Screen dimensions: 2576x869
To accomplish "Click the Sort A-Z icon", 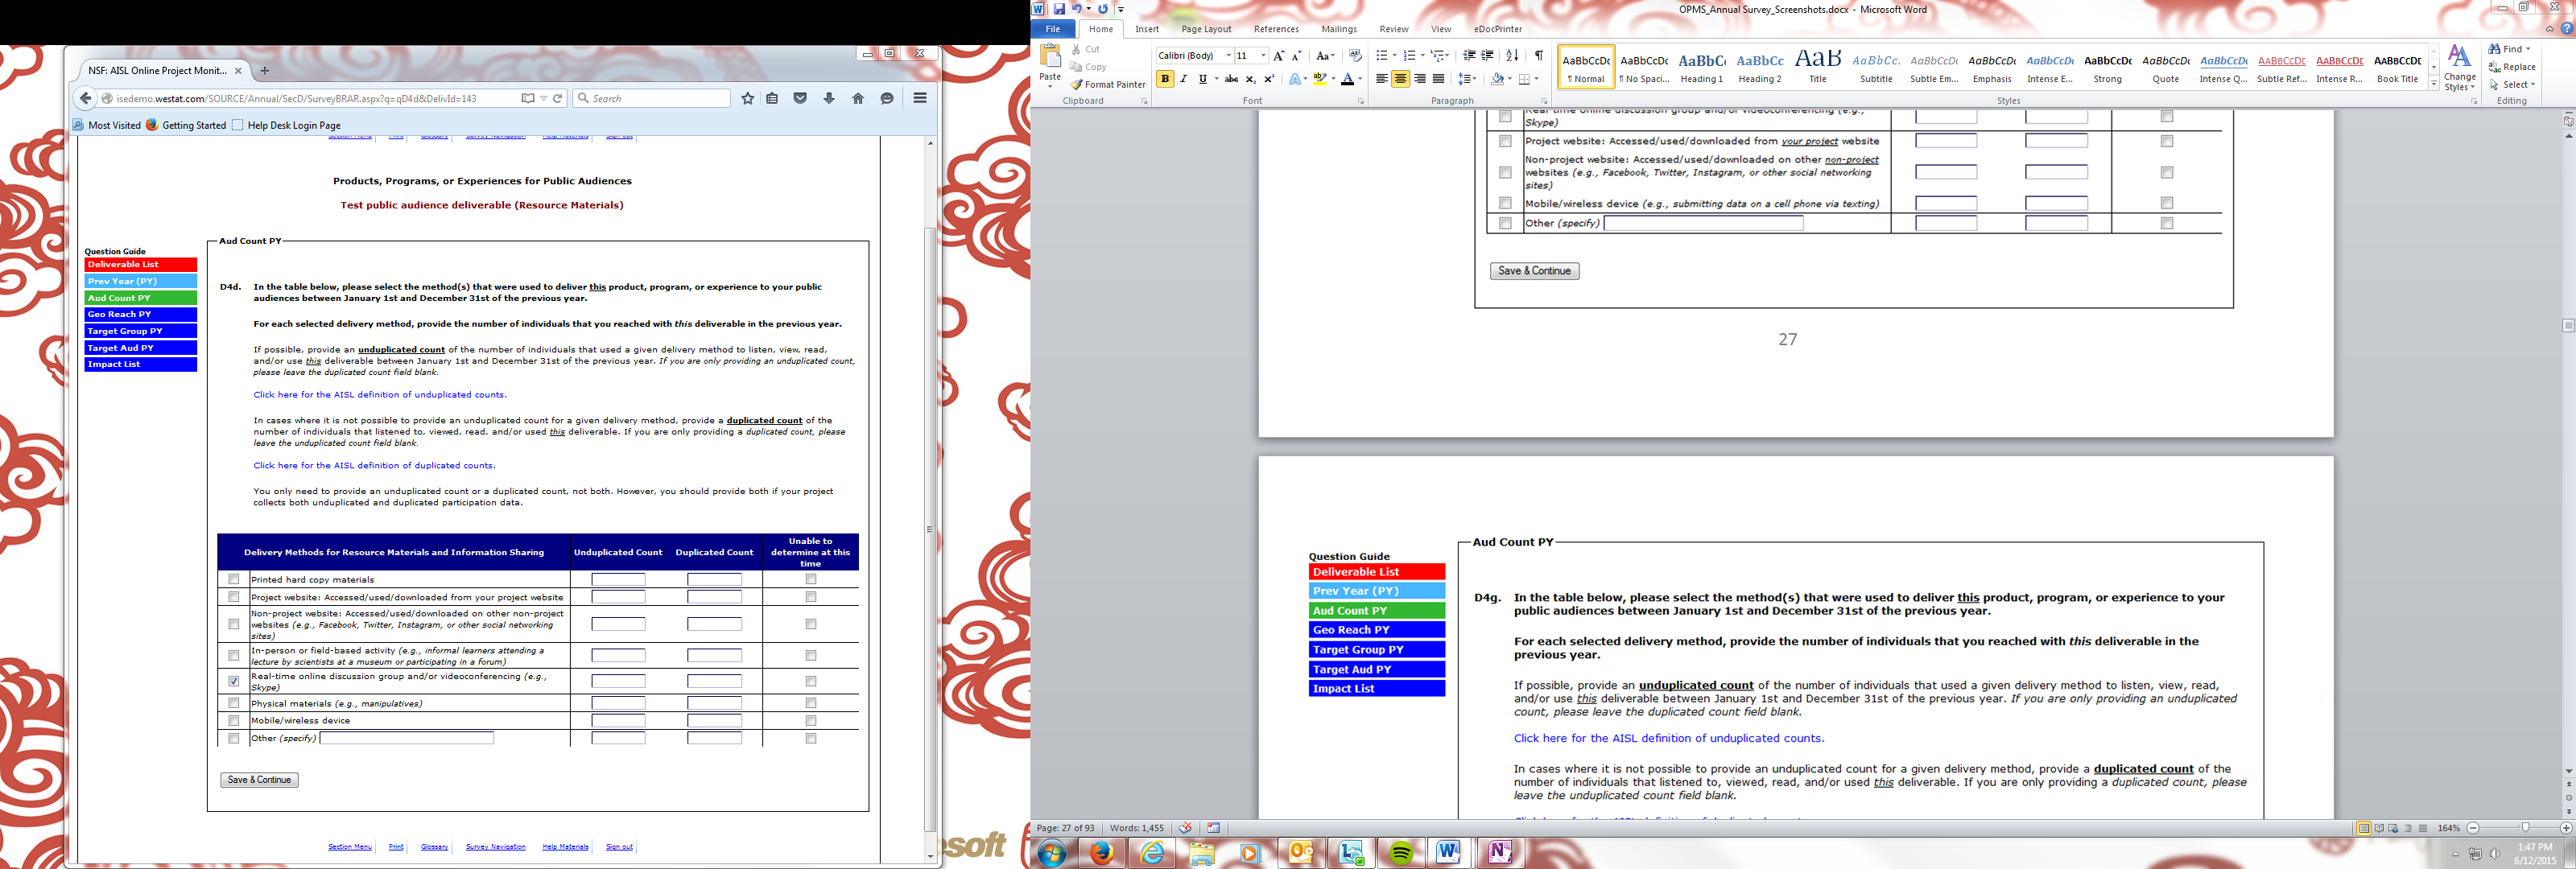I will pyautogui.click(x=1512, y=56).
